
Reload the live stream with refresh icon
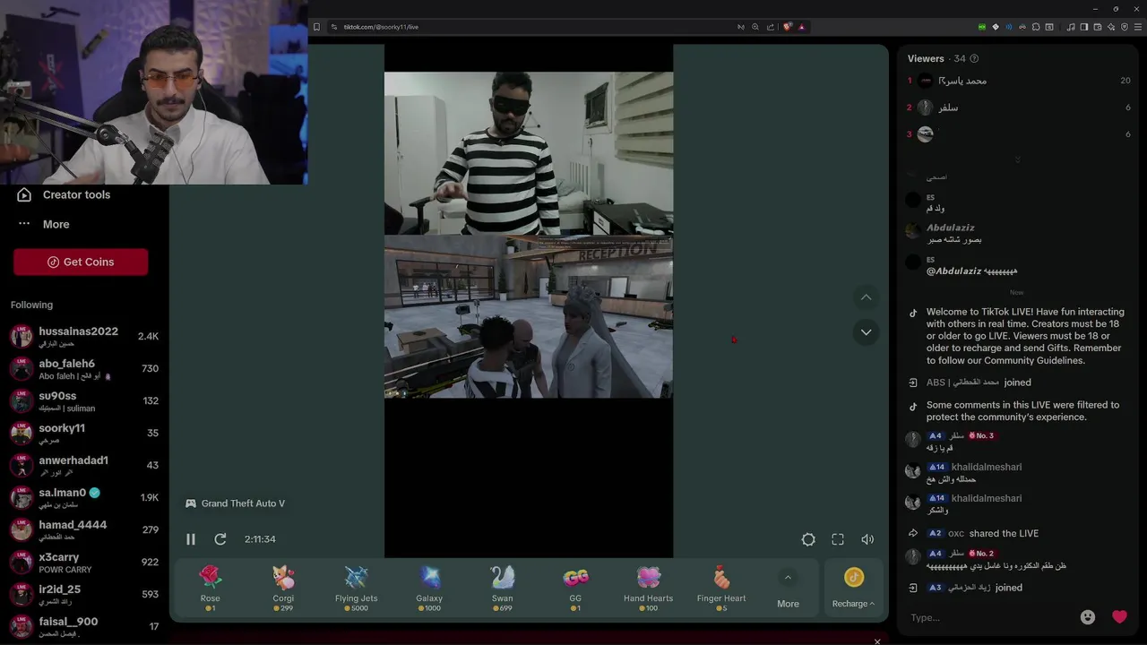220,539
